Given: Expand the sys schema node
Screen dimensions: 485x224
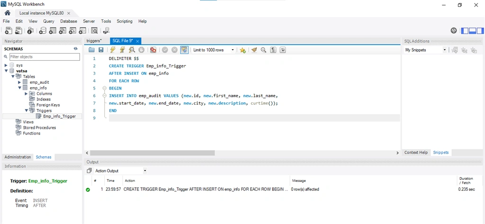Looking at the screenshot, I should (x=6, y=65).
